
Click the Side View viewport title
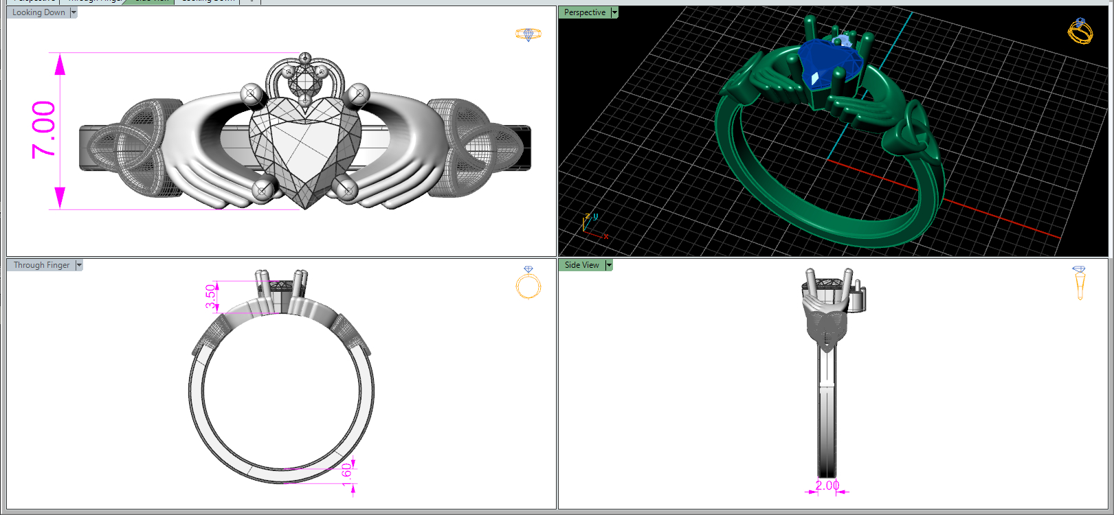582,265
